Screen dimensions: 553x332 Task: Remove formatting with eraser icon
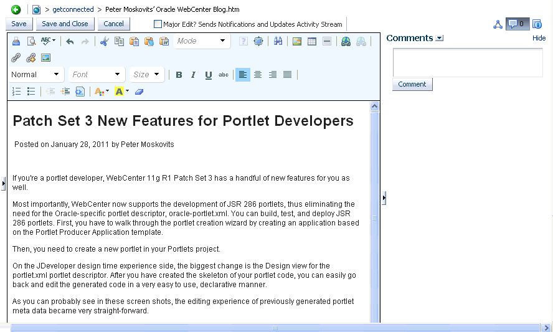point(139,92)
